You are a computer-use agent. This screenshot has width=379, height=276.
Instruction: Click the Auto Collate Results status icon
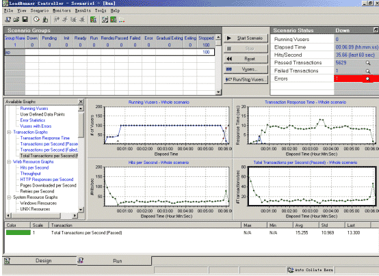[x=290, y=270]
